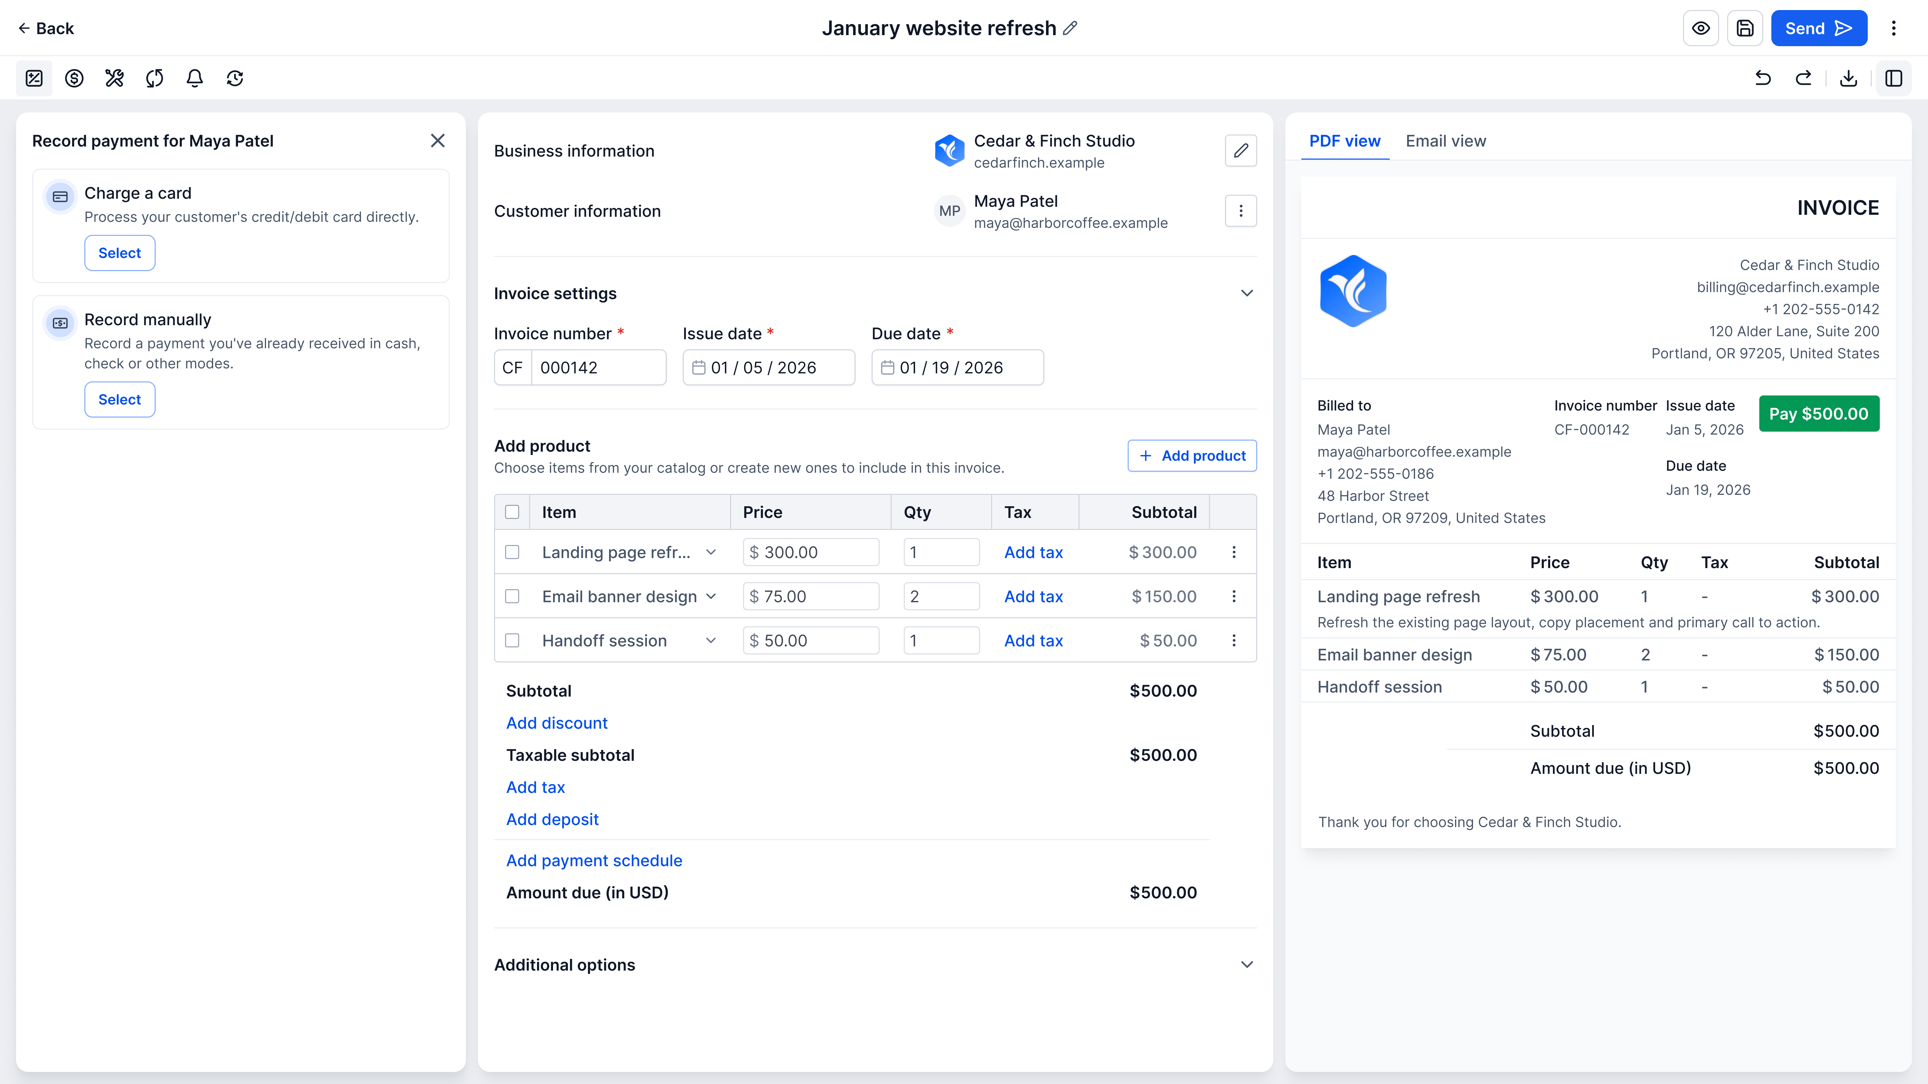Image resolution: width=1928 pixels, height=1084 pixels.
Task: Select the Charge a card option
Action: pyautogui.click(x=120, y=253)
